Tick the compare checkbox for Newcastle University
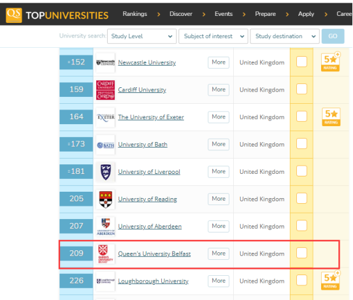The width and height of the screenshot is (353, 300). pos(301,62)
